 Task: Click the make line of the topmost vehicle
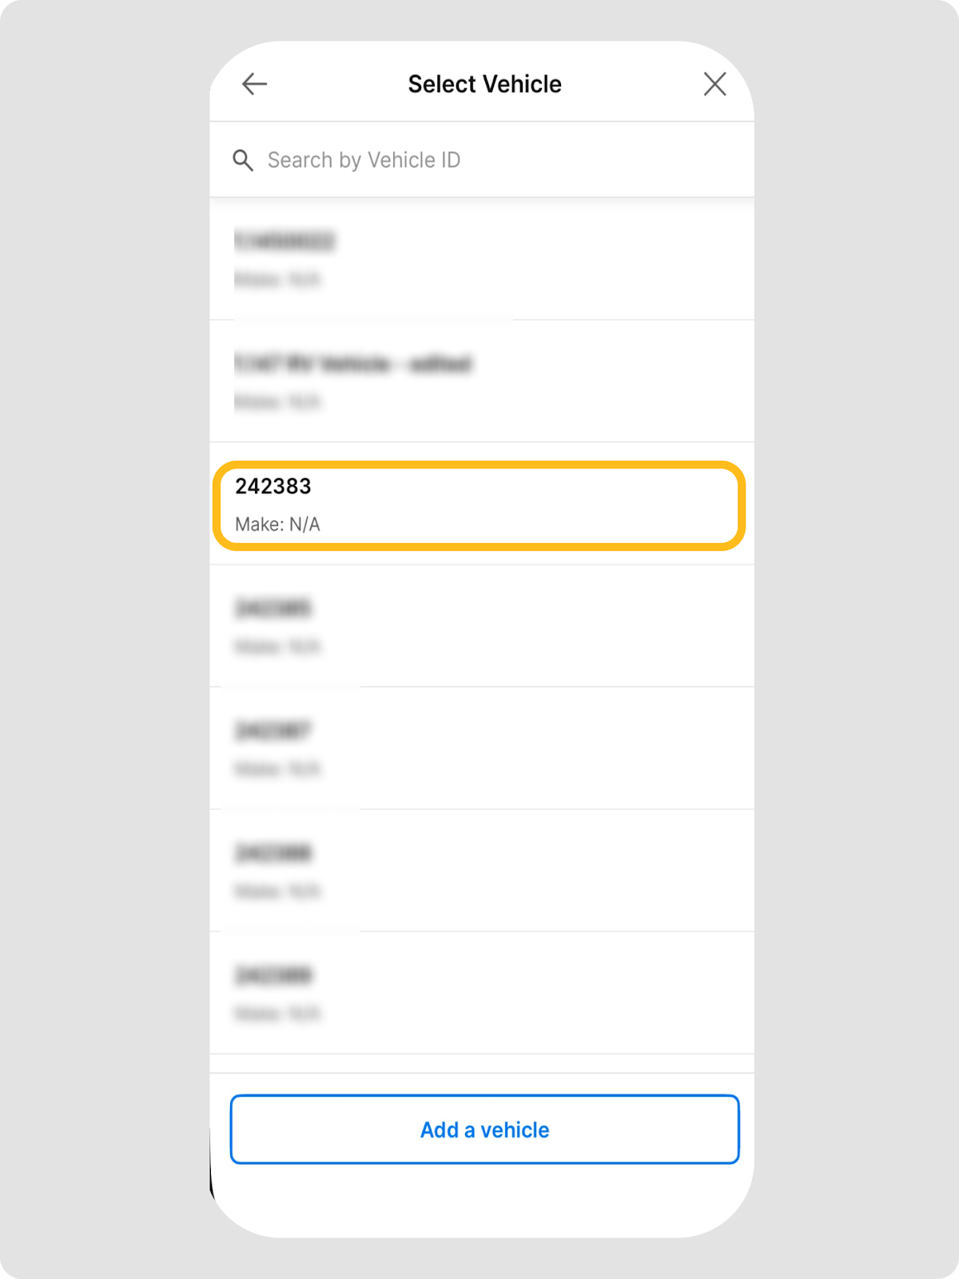click(277, 280)
